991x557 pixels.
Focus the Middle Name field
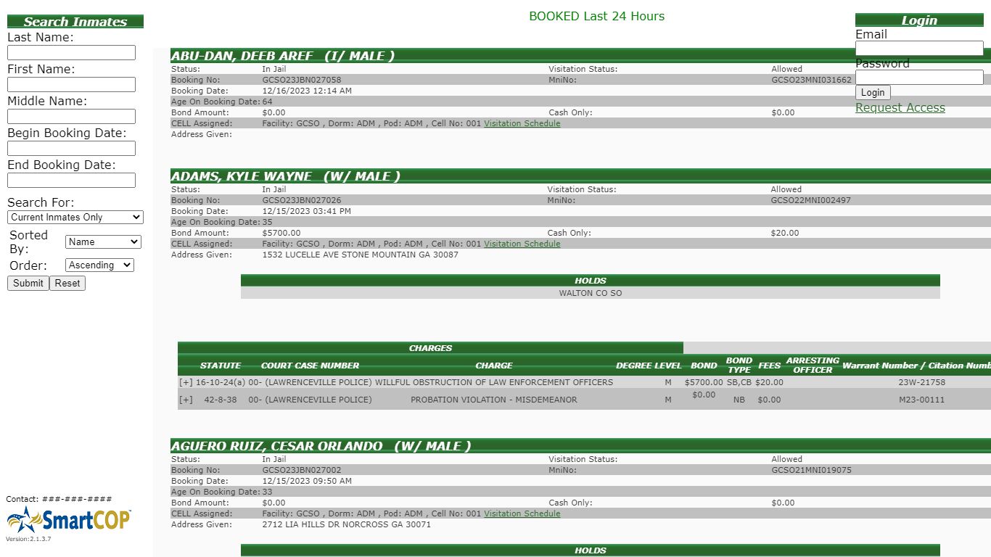pyautogui.click(x=71, y=116)
